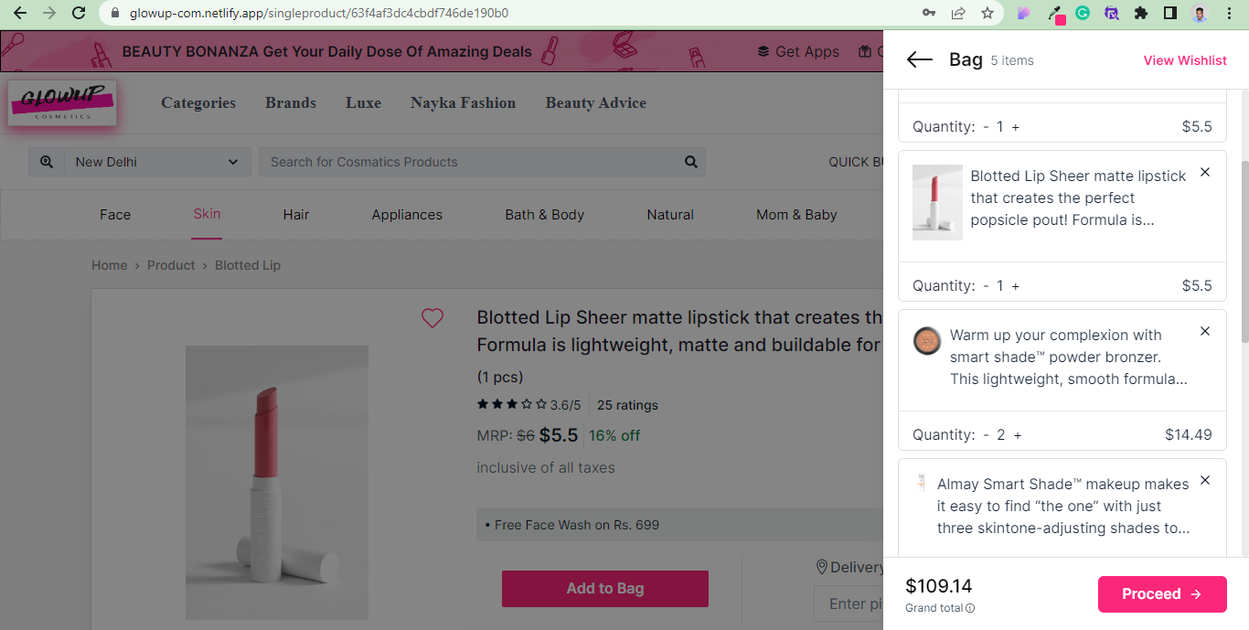Increase quantity of Blotted Lip Sheer lipstick
This screenshot has height=630, width=1249.
[1016, 285]
